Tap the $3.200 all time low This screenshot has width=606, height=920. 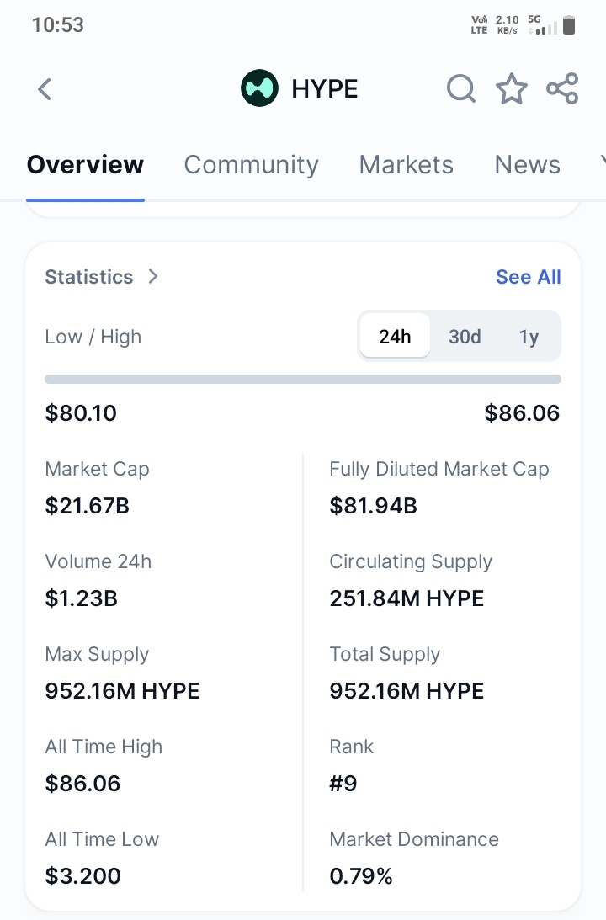82,876
